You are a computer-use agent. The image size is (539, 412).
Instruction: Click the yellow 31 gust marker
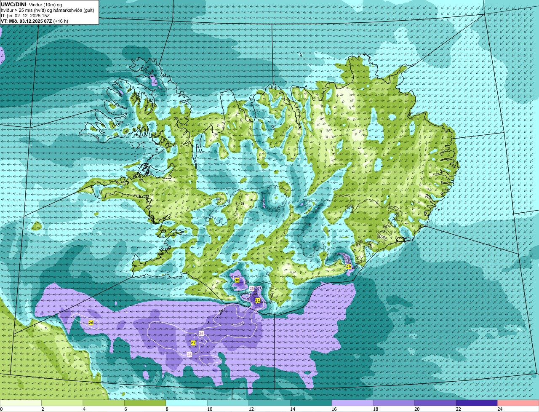[x=258, y=300]
